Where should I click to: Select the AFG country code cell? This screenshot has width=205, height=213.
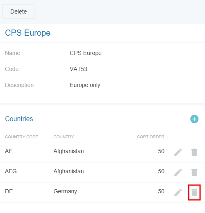coord(11,171)
